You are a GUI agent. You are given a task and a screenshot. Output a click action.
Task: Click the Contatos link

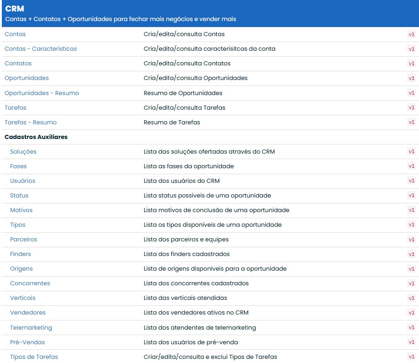[18, 64]
